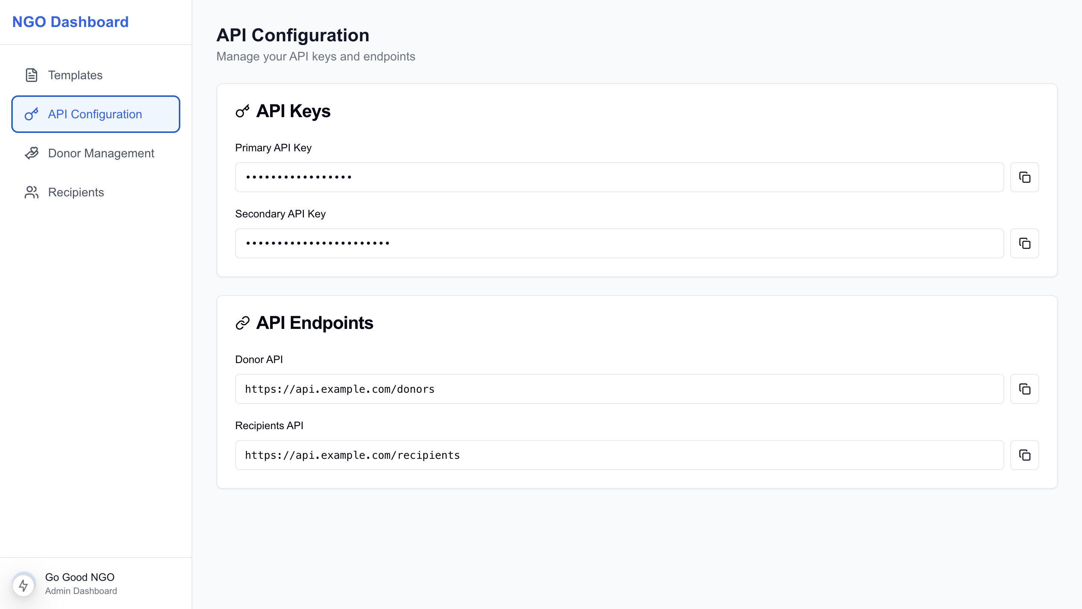Copy the Secondary API Key
This screenshot has width=1082, height=609.
[x=1024, y=243]
